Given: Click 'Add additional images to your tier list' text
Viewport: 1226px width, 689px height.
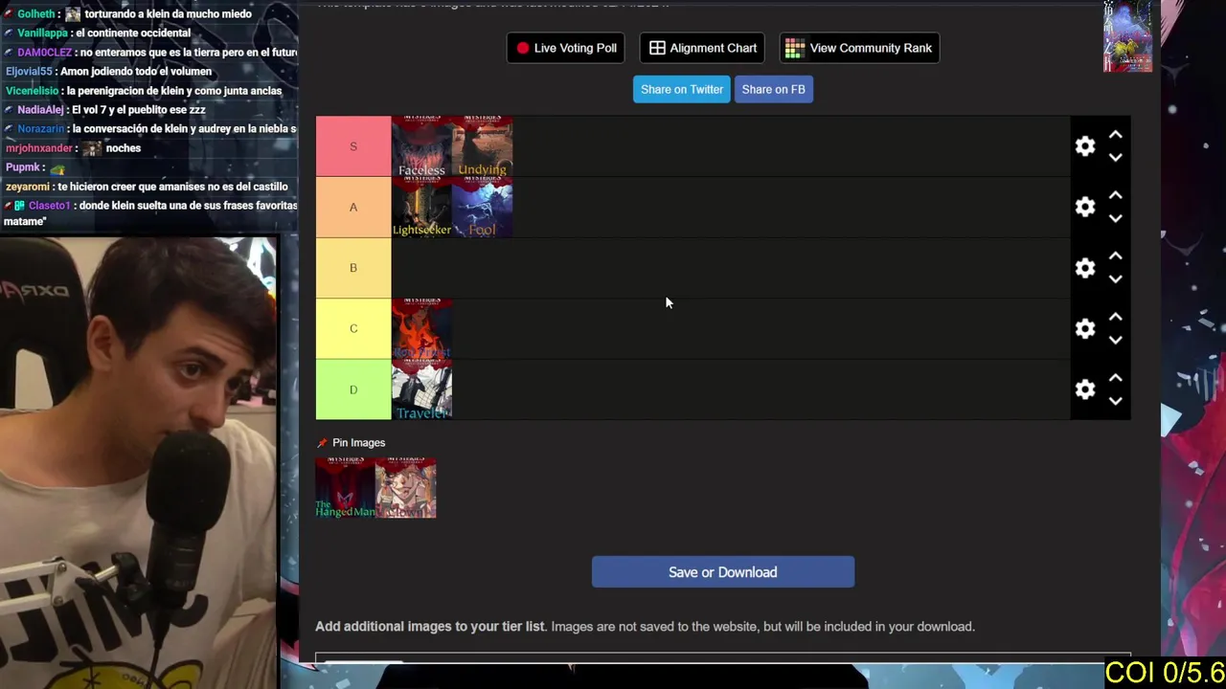Looking at the screenshot, I should (430, 627).
